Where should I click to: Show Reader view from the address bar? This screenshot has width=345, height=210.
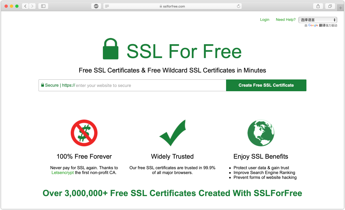pos(107,6)
